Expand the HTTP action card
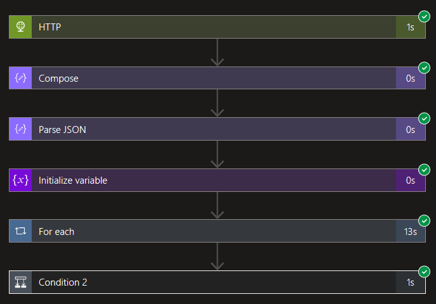Viewport: 436px width, 304px height. coord(217,27)
